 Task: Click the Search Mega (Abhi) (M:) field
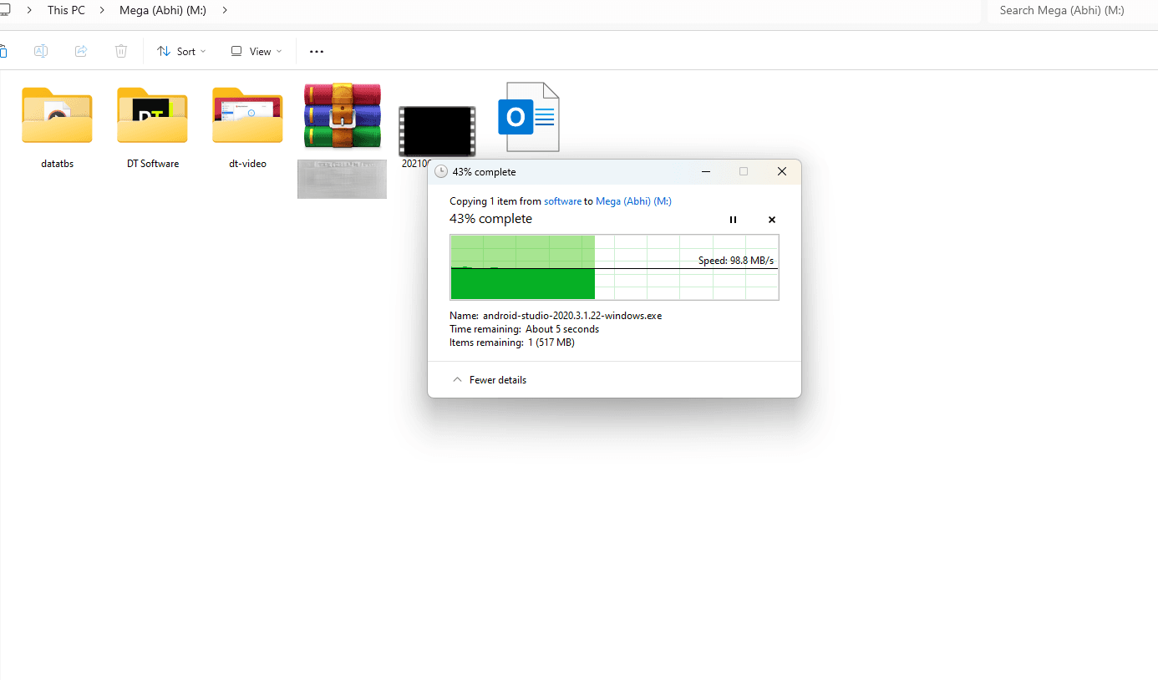(1072, 11)
